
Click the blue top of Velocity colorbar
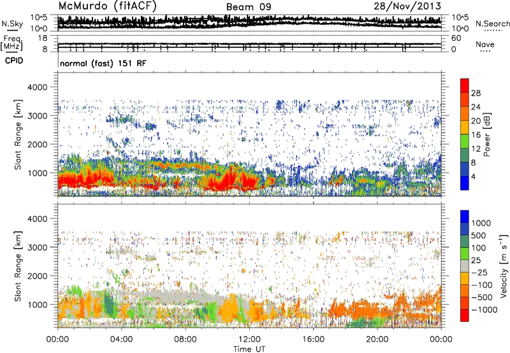point(465,217)
